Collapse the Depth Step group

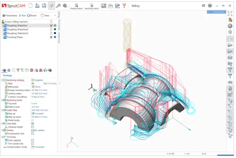2,110
